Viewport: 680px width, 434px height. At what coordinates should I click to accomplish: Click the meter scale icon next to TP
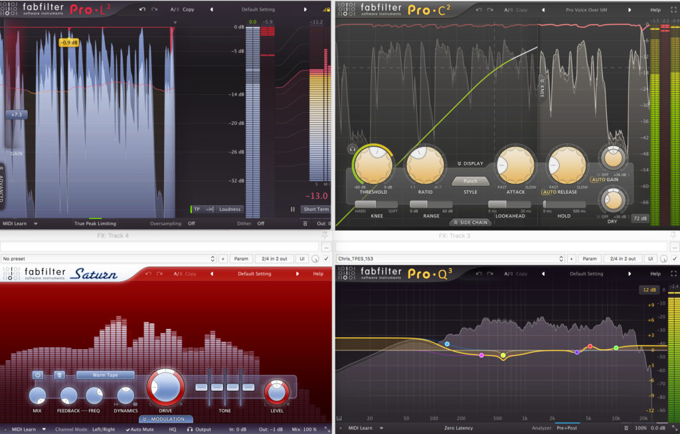[x=209, y=210]
